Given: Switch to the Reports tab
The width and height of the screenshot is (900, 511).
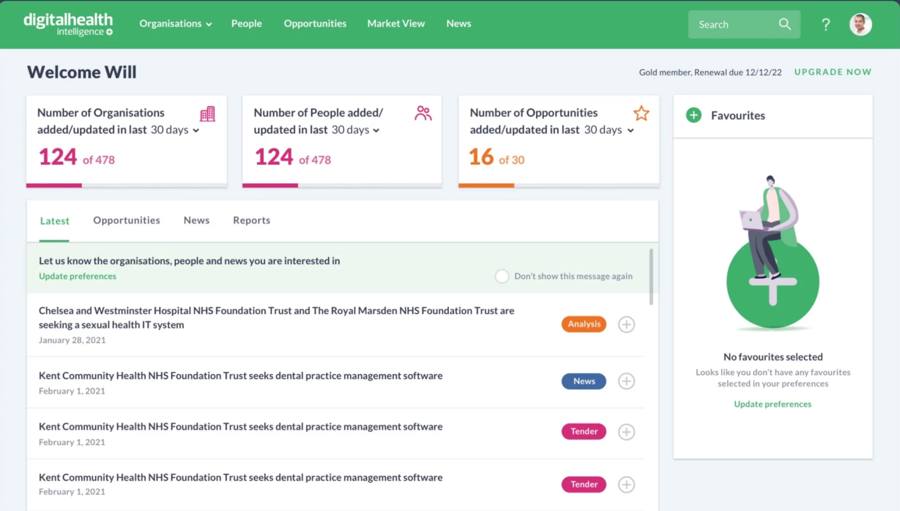Looking at the screenshot, I should pyautogui.click(x=252, y=221).
